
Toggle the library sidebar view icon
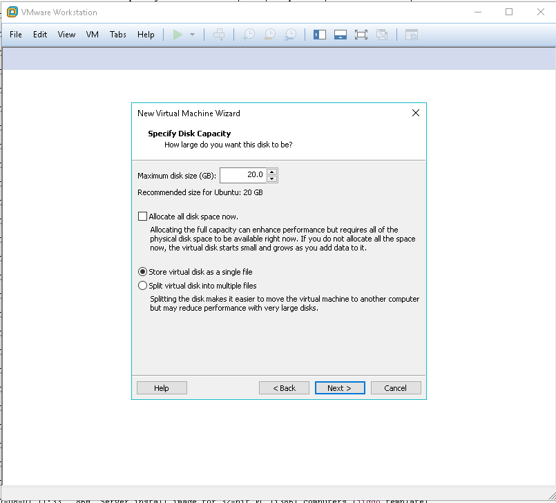[320, 35]
